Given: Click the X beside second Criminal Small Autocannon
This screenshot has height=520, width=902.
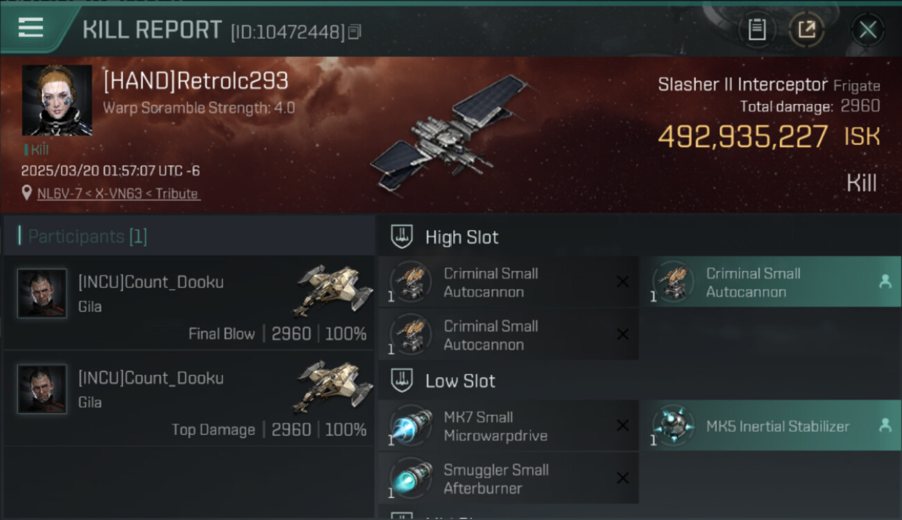Looking at the screenshot, I should click(x=622, y=334).
